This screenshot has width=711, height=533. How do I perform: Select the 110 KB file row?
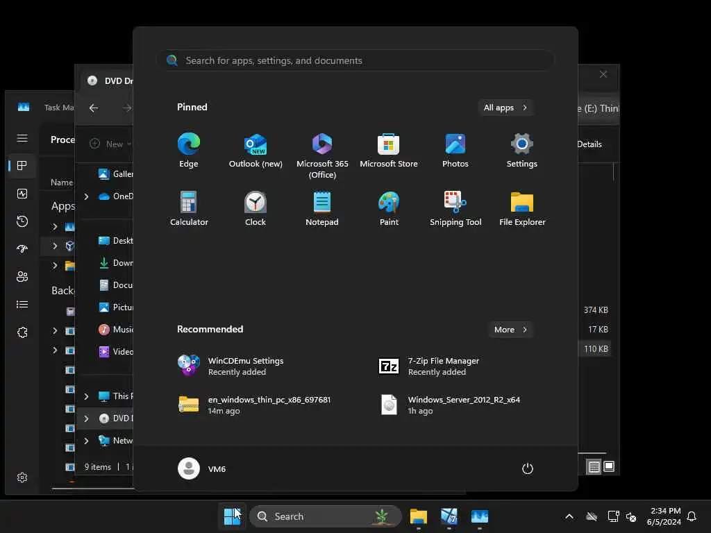point(595,349)
